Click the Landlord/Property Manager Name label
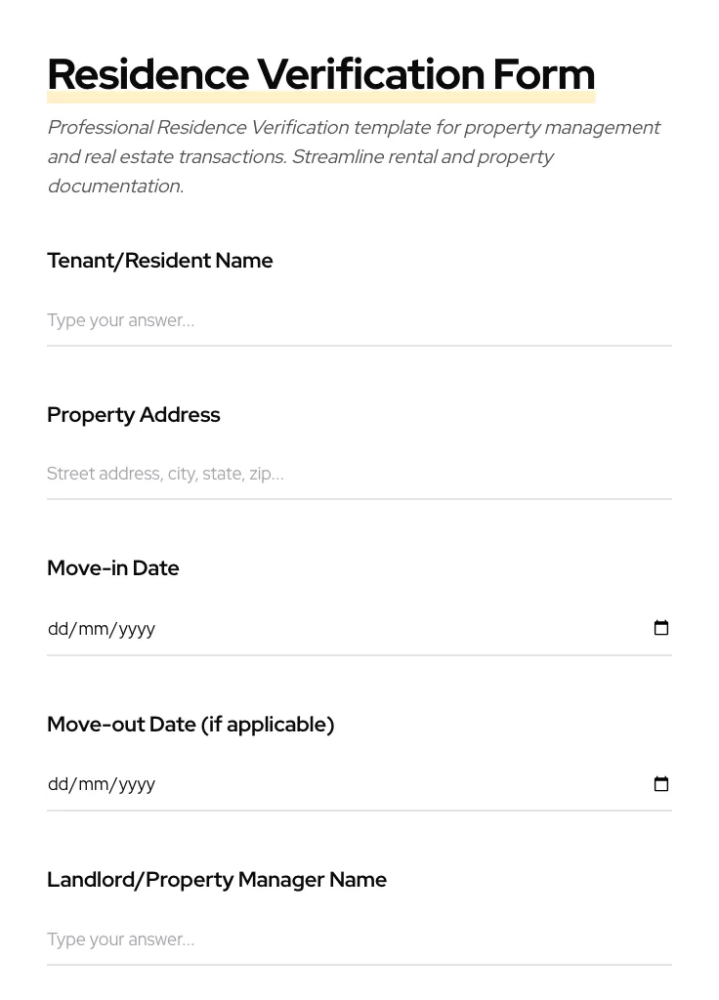Screen dimensions: 719x1000 click(216, 880)
